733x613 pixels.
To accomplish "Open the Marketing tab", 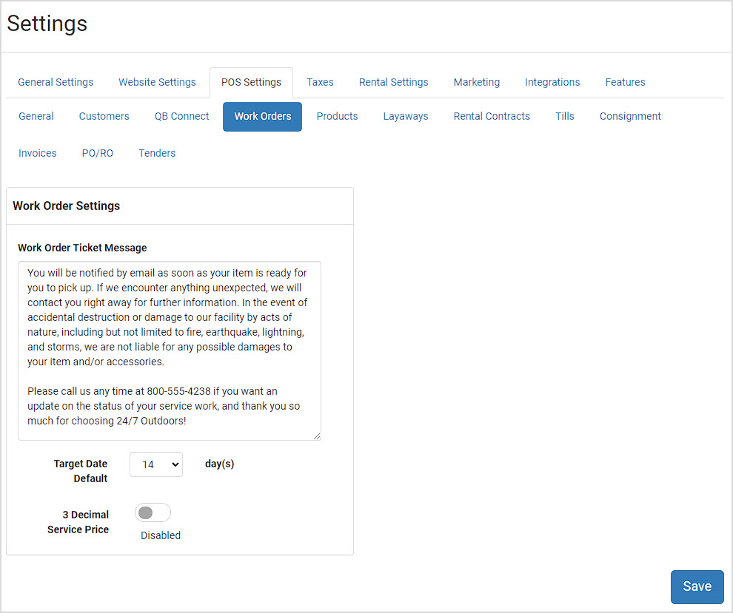I will (476, 82).
